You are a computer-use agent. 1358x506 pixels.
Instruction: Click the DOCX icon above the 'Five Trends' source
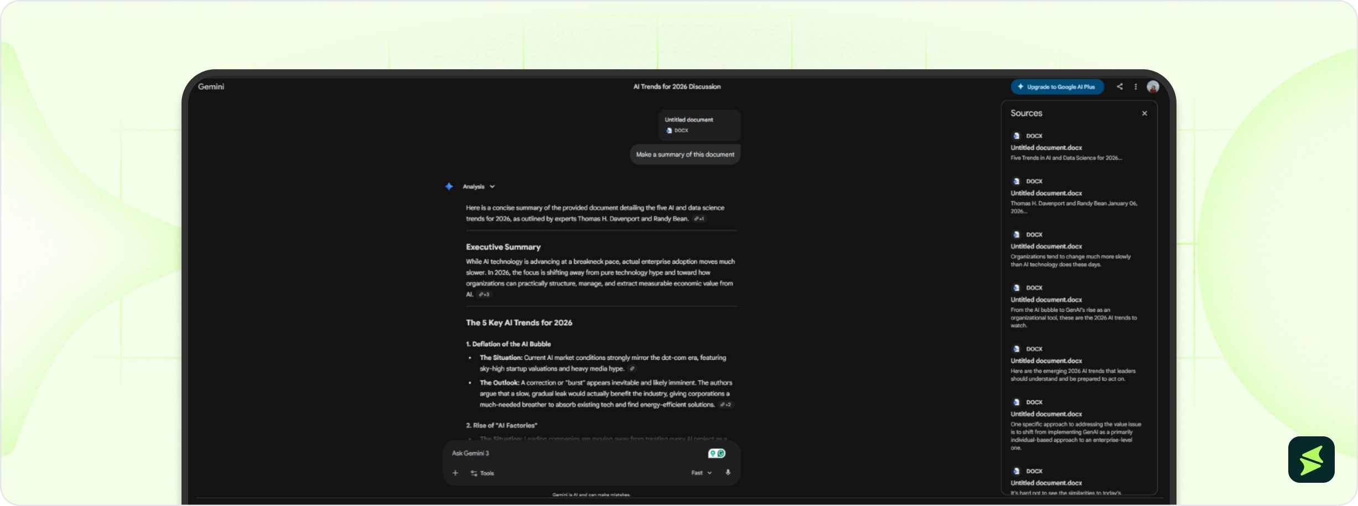(1016, 136)
